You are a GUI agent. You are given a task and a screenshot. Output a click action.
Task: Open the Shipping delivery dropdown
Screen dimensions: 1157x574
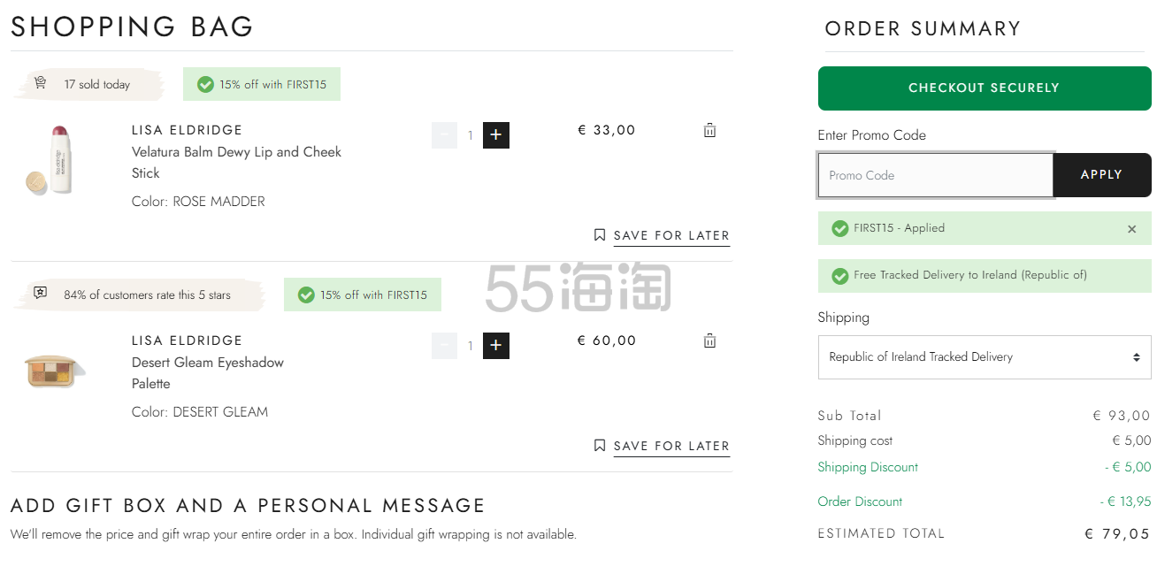click(x=985, y=357)
